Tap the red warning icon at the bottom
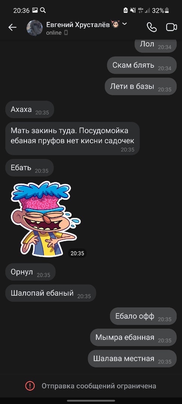This screenshot has height=404, width=182. pyautogui.click(x=30, y=386)
